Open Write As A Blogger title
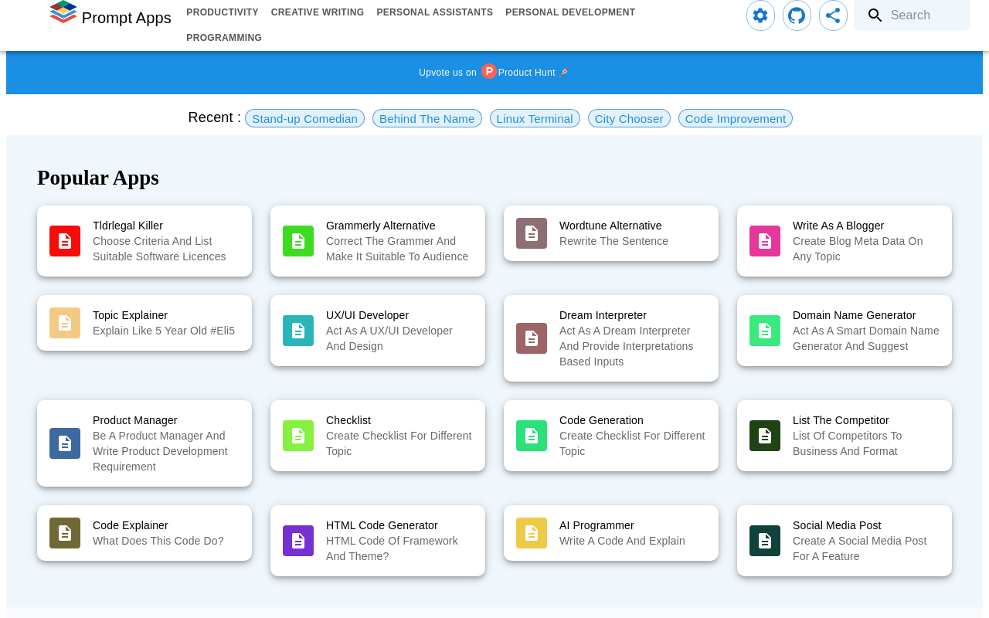The height and width of the screenshot is (618, 989). tap(838, 226)
